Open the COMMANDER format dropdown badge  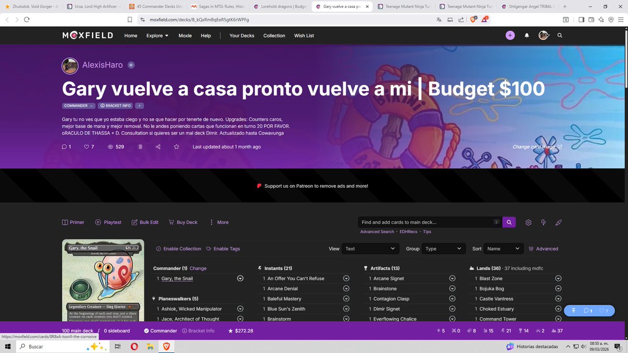pos(78,106)
